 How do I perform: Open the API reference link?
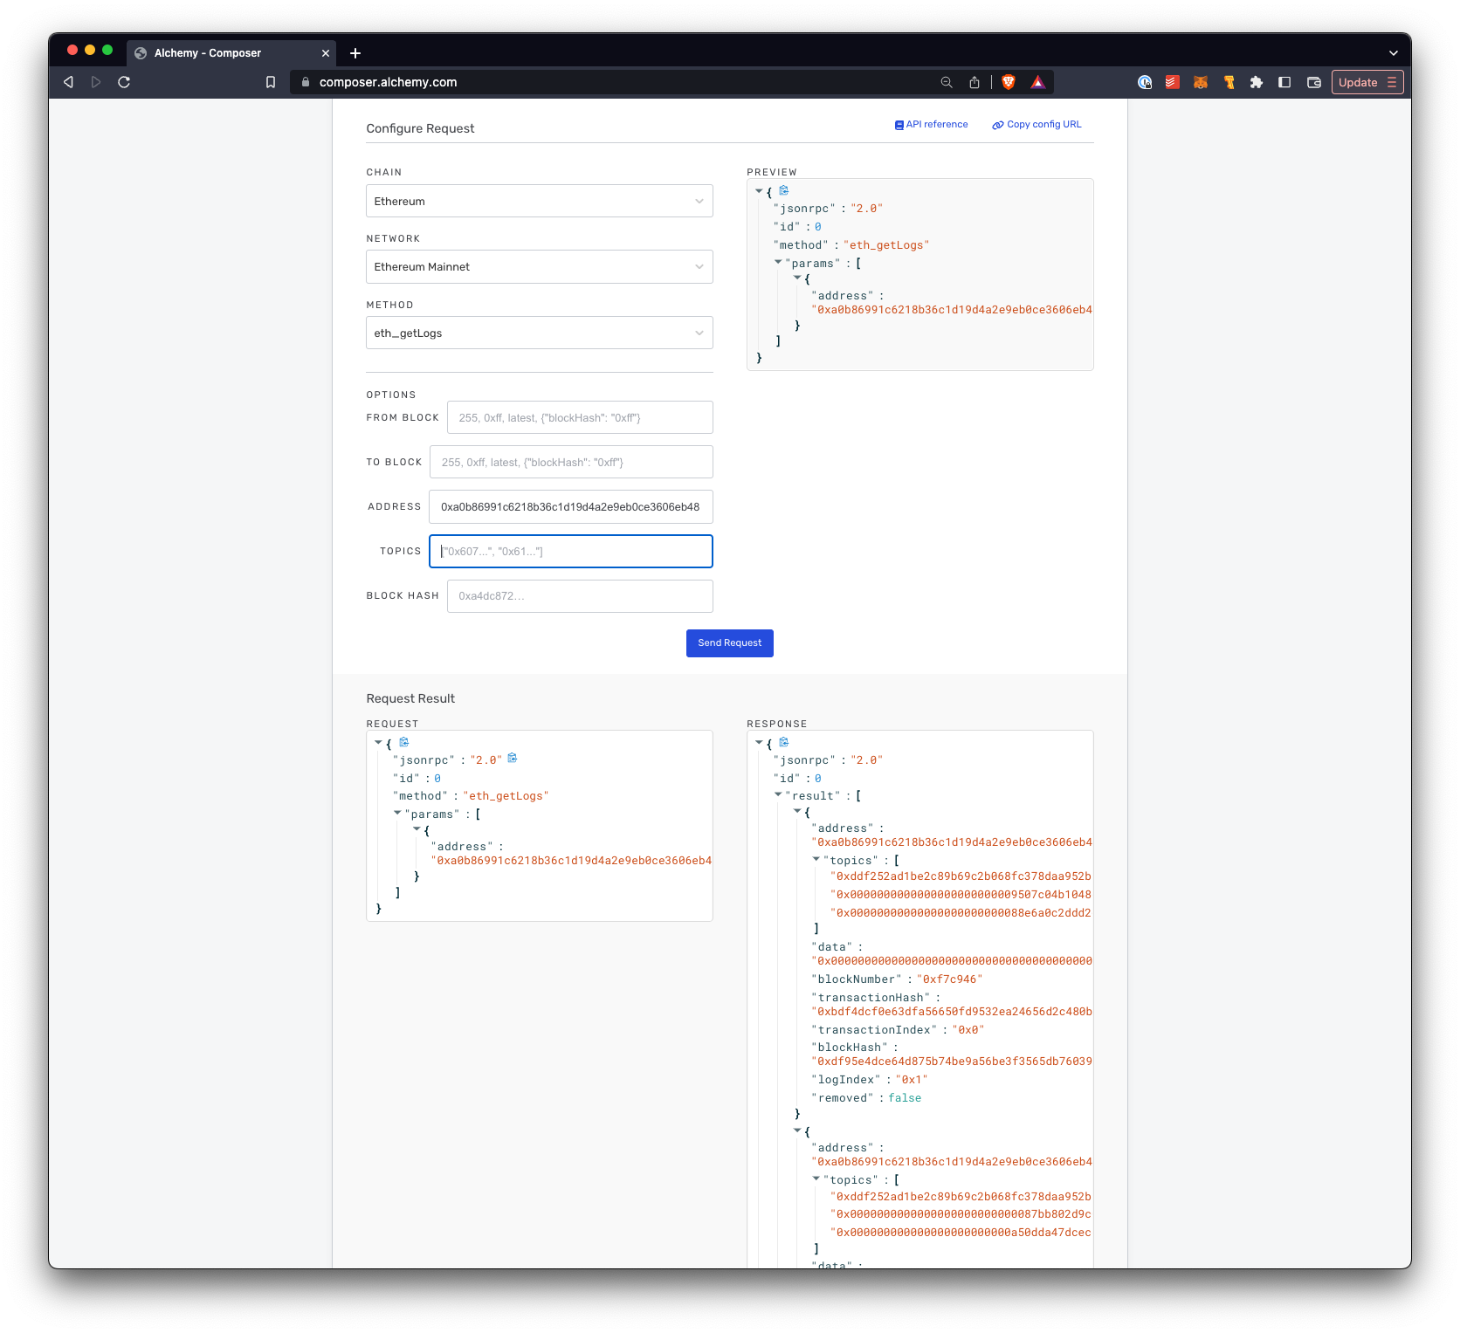[931, 124]
